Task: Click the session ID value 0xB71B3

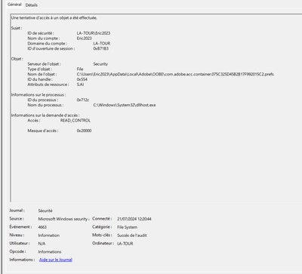Action: pyautogui.click(x=100, y=48)
